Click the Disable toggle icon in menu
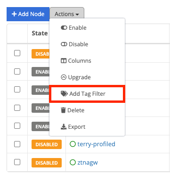 64,44
